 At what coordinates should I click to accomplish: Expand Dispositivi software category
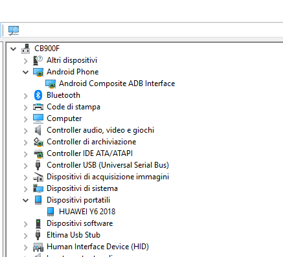(x=26, y=224)
